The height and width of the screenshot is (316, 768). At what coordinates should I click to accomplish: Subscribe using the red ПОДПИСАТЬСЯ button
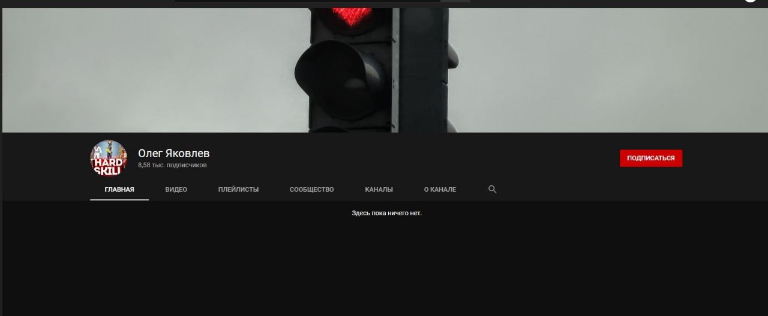[x=651, y=158]
